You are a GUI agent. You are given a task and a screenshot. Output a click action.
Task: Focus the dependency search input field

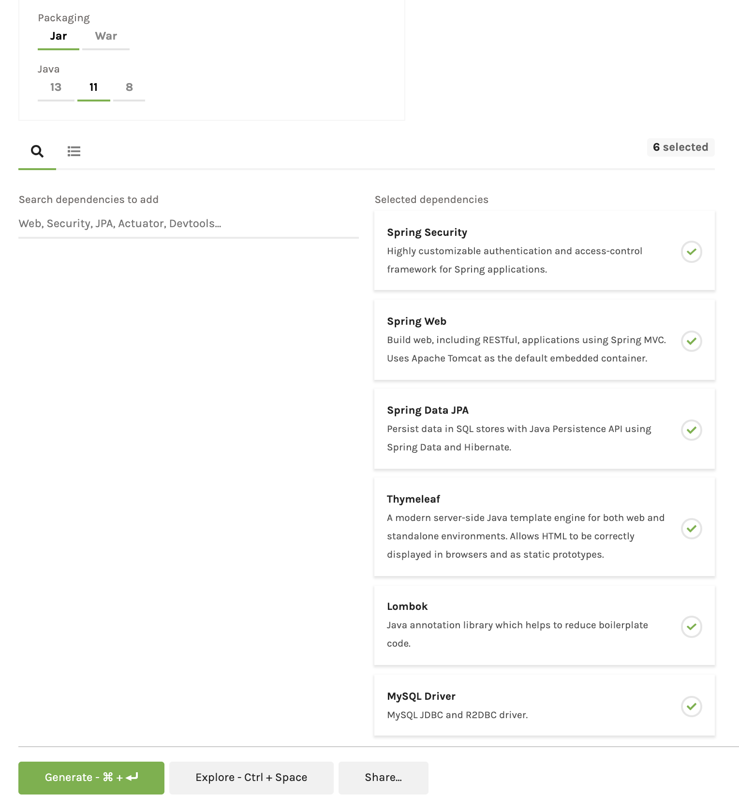tap(188, 224)
